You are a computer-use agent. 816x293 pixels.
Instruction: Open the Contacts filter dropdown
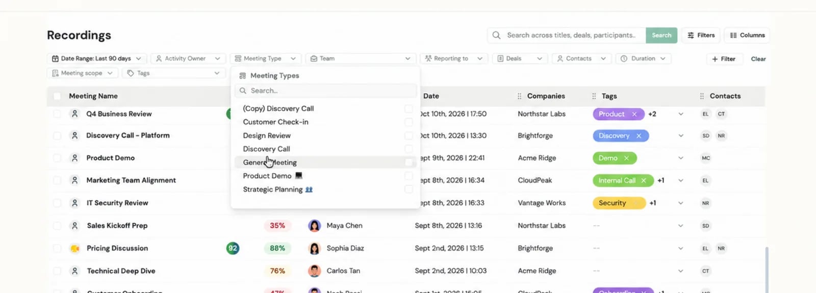(581, 59)
